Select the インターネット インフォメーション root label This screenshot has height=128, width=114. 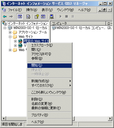click(x=28, y=23)
